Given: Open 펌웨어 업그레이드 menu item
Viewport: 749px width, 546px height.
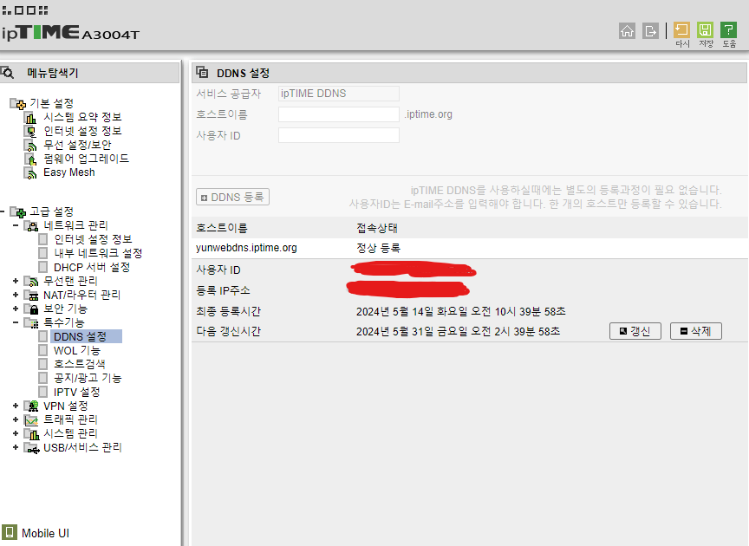Looking at the screenshot, I should (86, 159).
